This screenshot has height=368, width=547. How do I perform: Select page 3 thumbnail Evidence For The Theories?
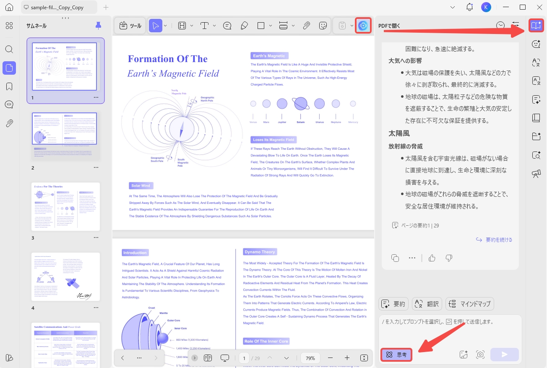pos(66,206)
